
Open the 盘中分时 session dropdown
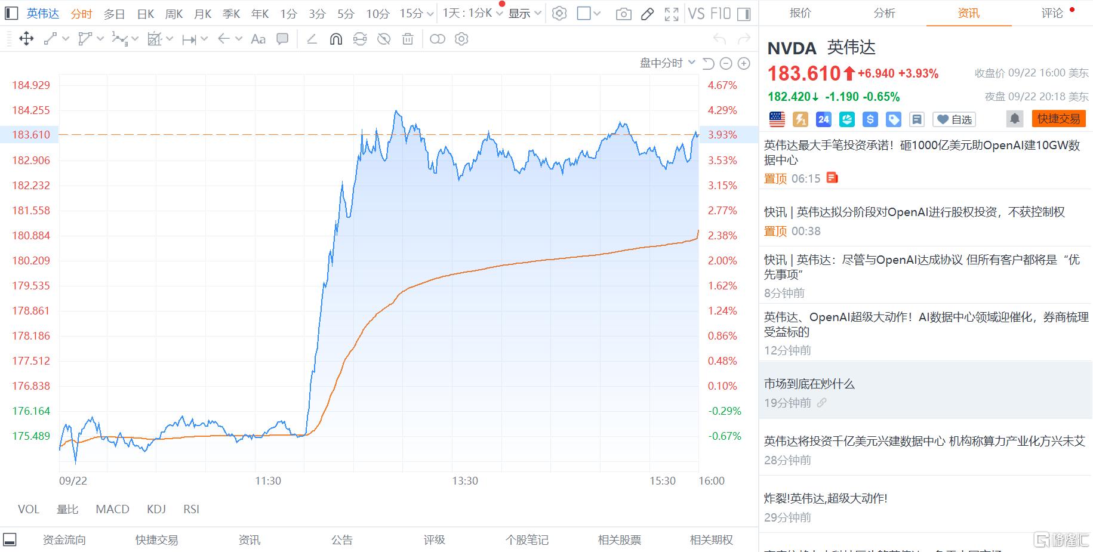point(667,63)
